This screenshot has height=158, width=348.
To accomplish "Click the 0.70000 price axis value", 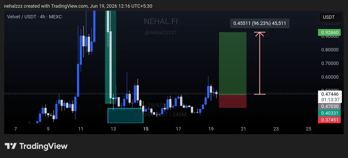I will pos(330,63).
